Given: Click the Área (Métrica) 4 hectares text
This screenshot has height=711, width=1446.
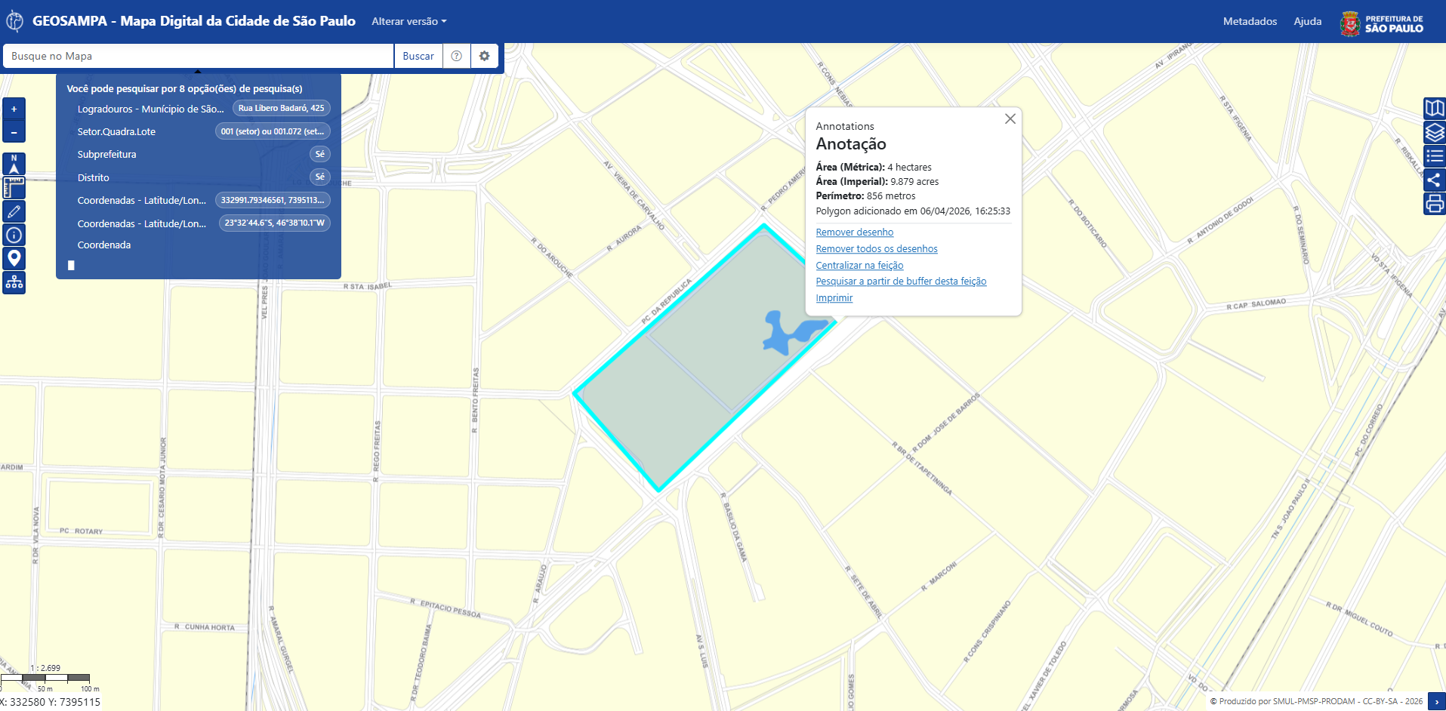Looking at the screenshot, I should [x=874, y=168].
